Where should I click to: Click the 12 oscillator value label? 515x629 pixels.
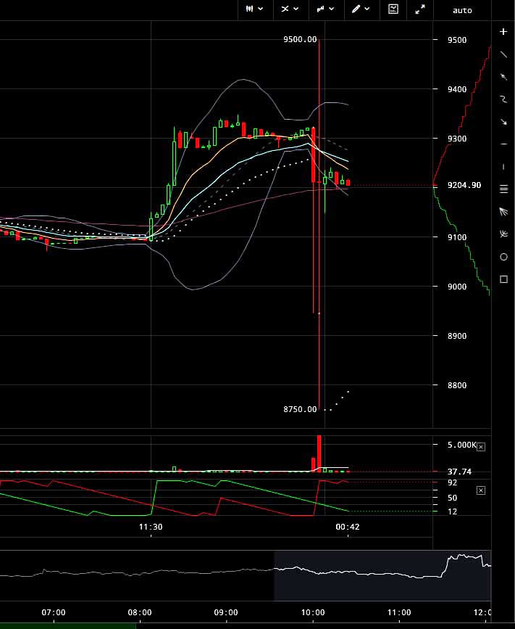click(452, 511)
